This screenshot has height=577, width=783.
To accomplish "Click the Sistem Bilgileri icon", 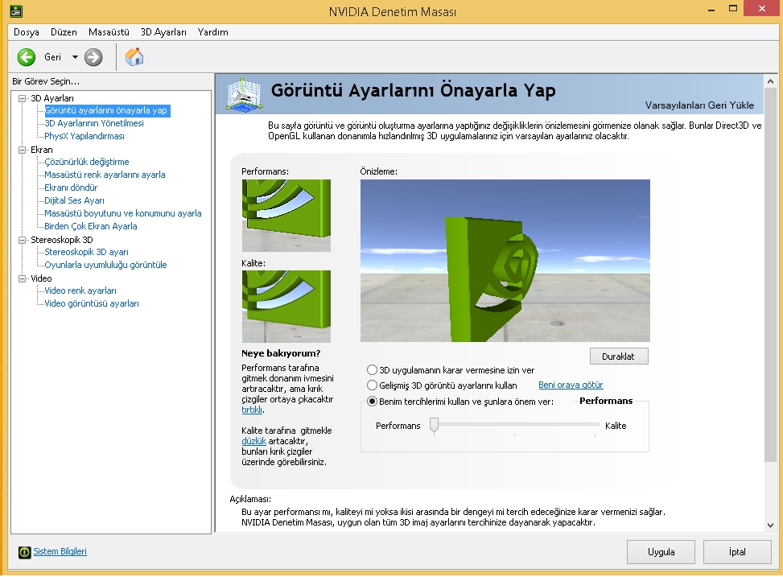I will [24, 552].
